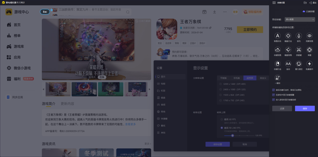Select 1760 x 792 (DPI 240) resolution

(221, 100)
